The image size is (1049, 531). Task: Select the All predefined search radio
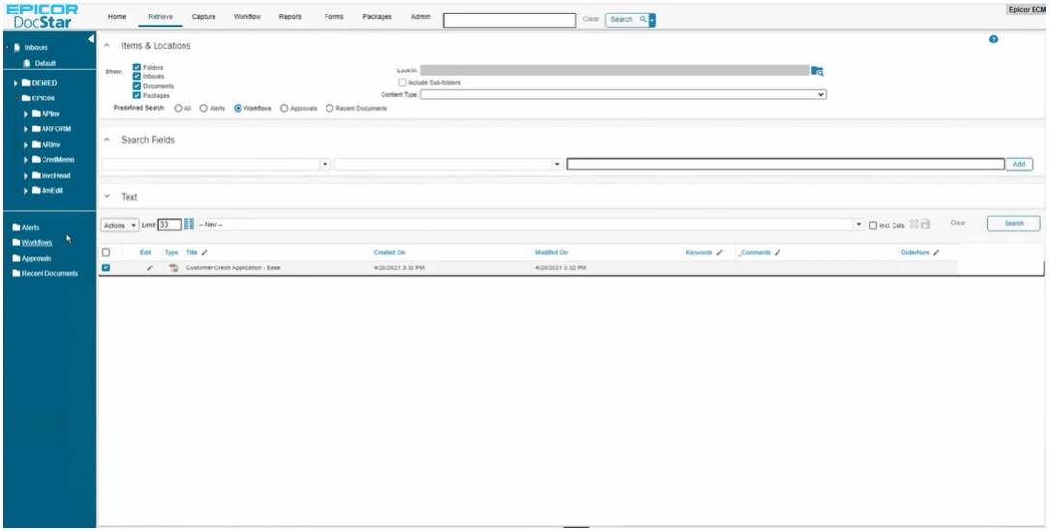point(178,108)
